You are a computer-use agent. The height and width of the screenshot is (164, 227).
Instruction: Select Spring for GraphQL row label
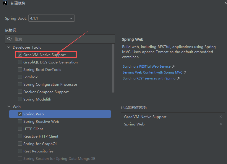click(40, 144)
